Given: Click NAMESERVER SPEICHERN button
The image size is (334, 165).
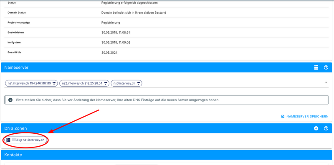Looking at the screenshot, I should 305,117.
